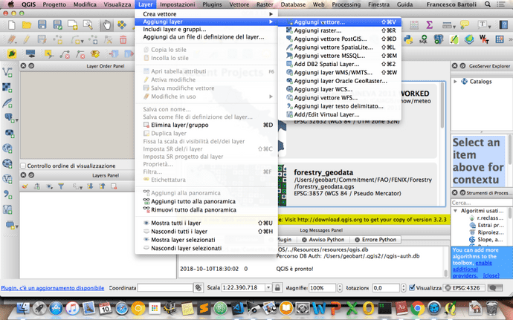The image size is (513, 320).
Task: Toggle the scale lock padlock button
Action: (x=277, y=287)
